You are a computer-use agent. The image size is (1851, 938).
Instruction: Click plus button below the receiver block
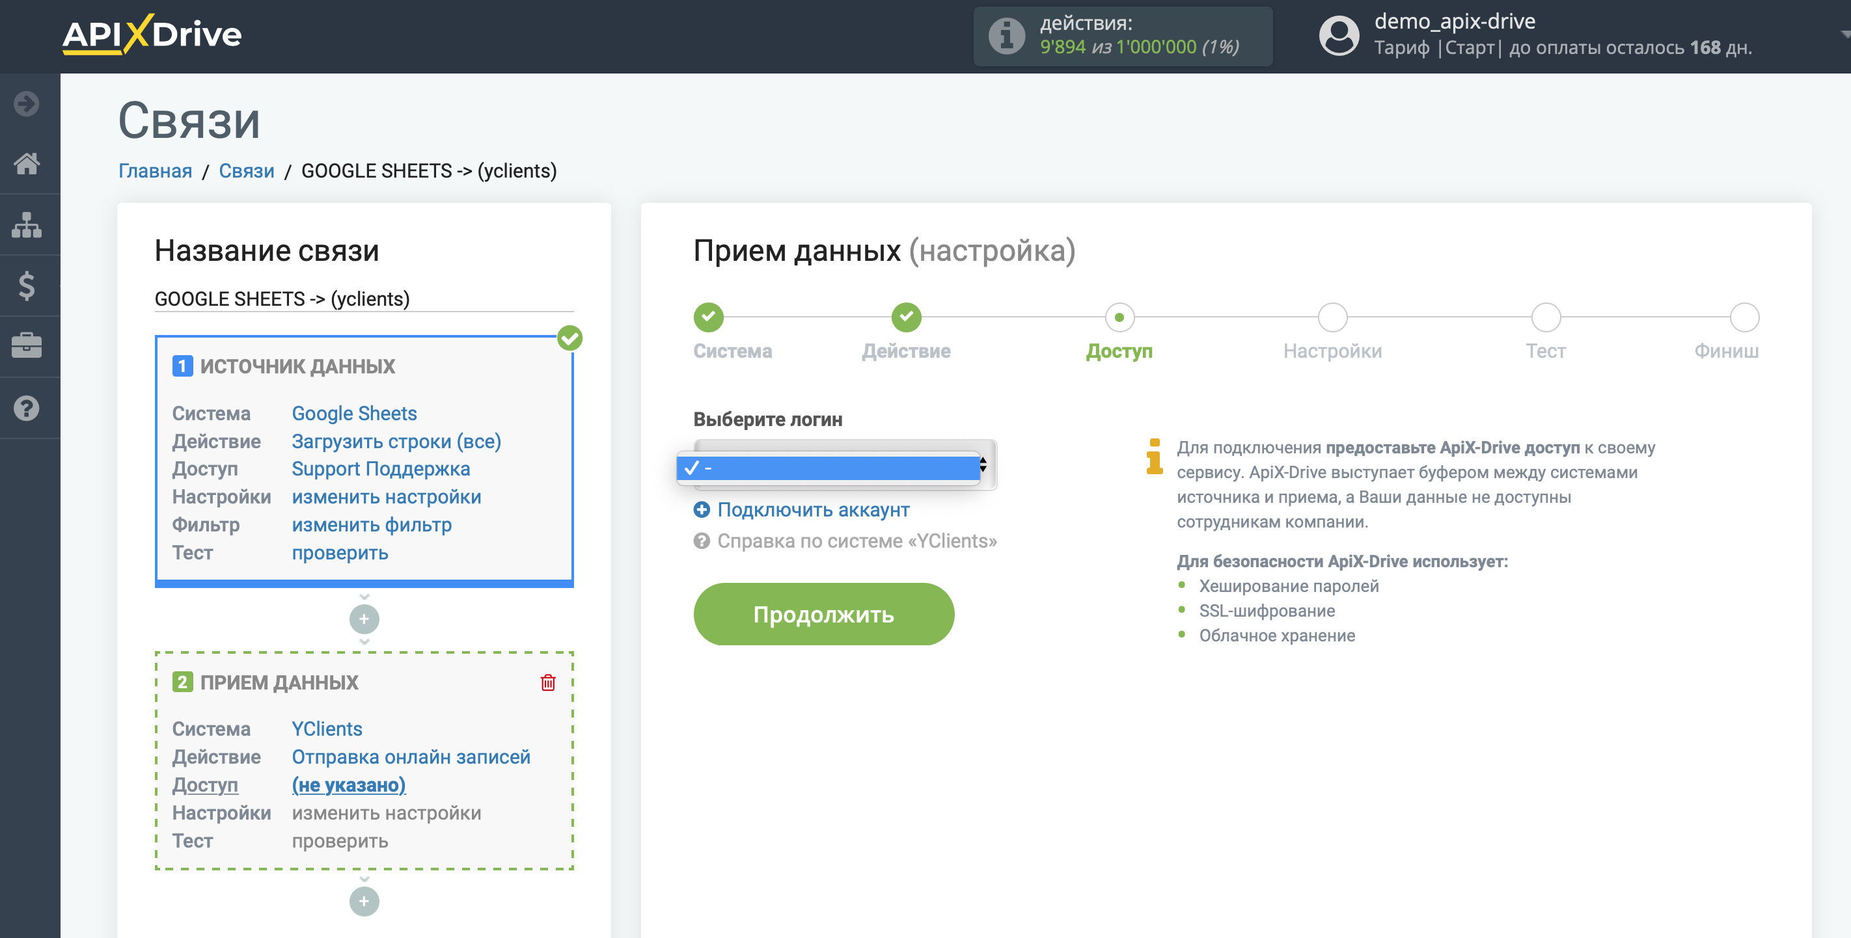364,901
